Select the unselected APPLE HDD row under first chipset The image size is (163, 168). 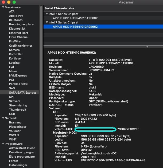point(75,18)
